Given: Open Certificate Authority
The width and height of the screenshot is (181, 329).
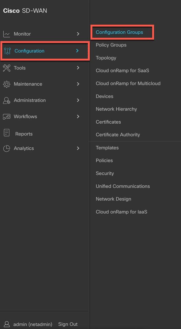Looking at the screenshot, I should coord(118,135).
